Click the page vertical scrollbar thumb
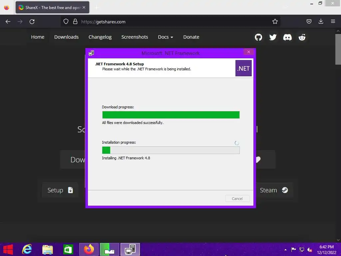 338,49
